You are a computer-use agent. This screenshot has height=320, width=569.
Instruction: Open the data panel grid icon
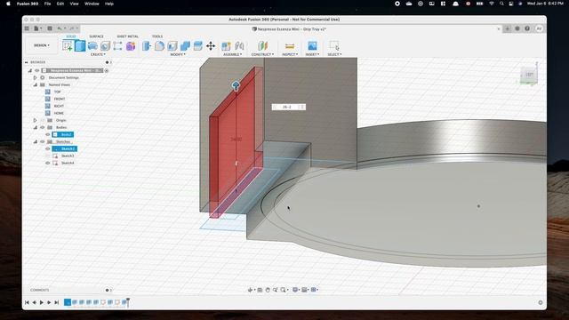click(27, 28)
